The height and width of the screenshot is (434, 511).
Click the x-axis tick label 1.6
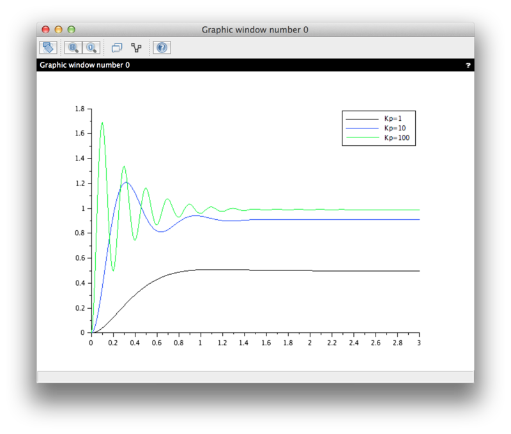tap(266, 343)
